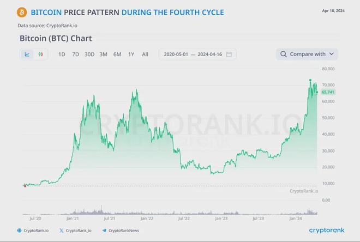This screenshot has width=360, height=242.
Task: Select the 7D time range
Action: click(75, 55)
